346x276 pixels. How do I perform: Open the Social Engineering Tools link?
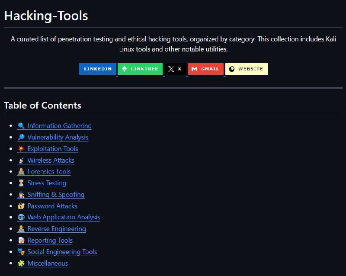61,252
